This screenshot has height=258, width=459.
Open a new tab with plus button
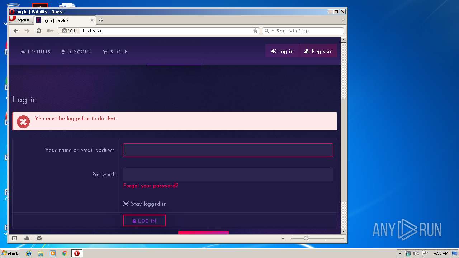tap(101, 20)
